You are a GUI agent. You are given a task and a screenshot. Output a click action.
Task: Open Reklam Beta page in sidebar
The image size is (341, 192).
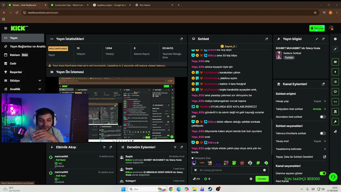coord(23,55)
